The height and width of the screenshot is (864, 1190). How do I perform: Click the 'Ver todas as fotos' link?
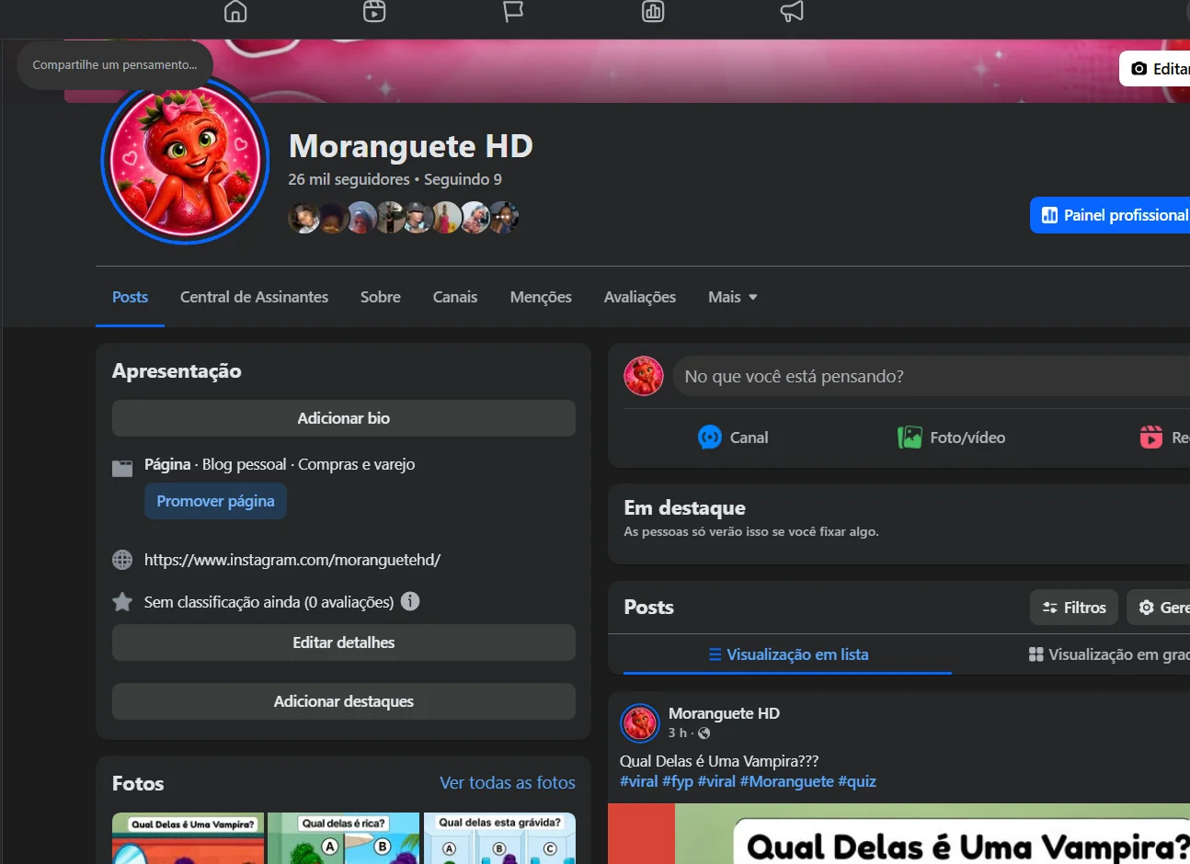(x=508, y=783)
